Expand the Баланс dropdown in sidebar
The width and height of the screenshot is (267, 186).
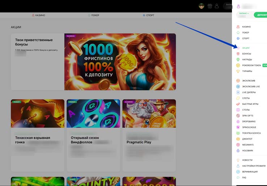click(244, 13)
